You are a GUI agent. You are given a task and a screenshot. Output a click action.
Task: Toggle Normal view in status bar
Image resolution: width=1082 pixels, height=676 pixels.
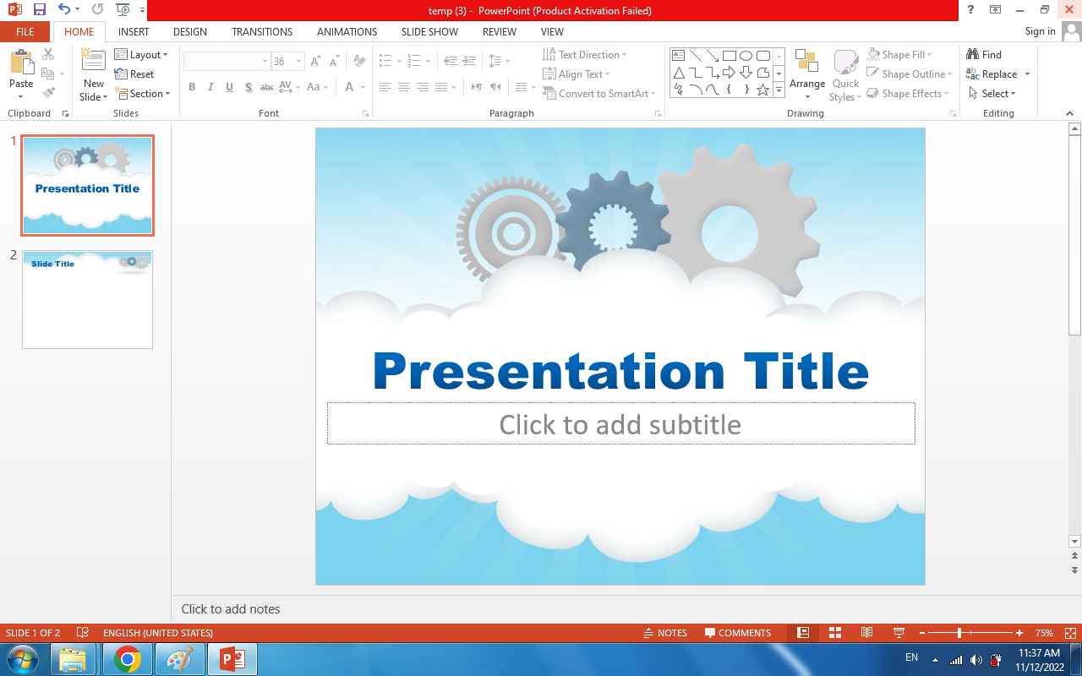pos(803,633)
